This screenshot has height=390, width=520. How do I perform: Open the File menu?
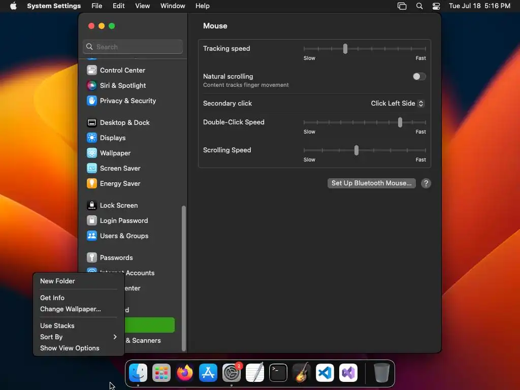[x=97, y=6]
